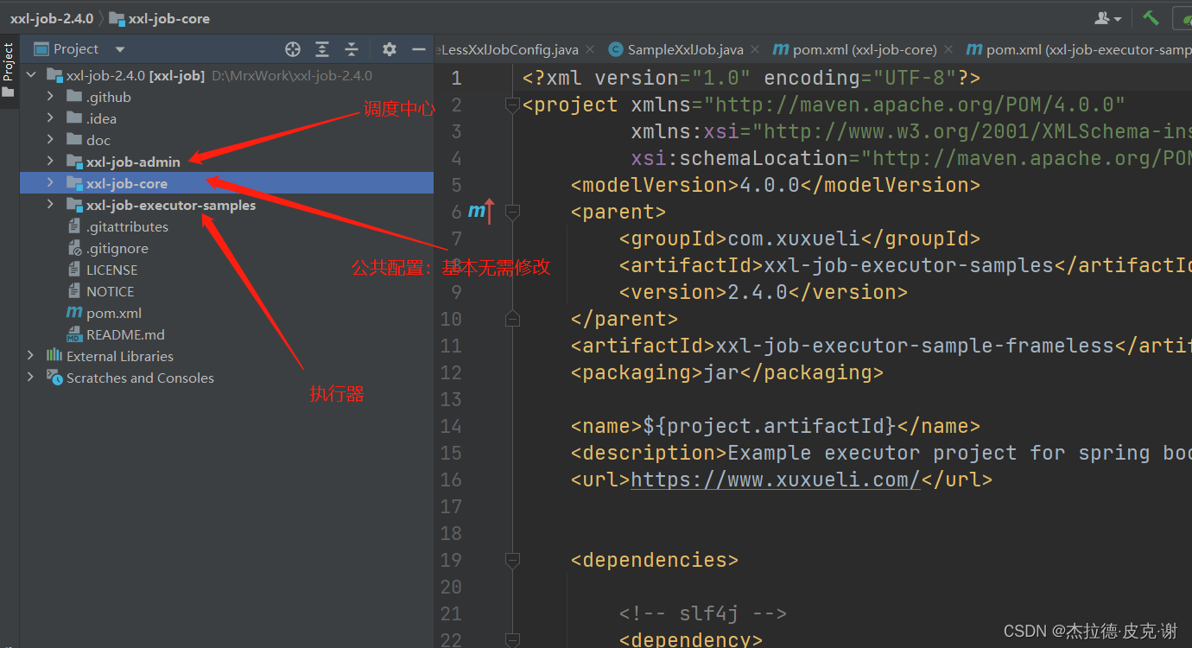
Task: Select the .github folder row
Action: click(x=226, y=97)
